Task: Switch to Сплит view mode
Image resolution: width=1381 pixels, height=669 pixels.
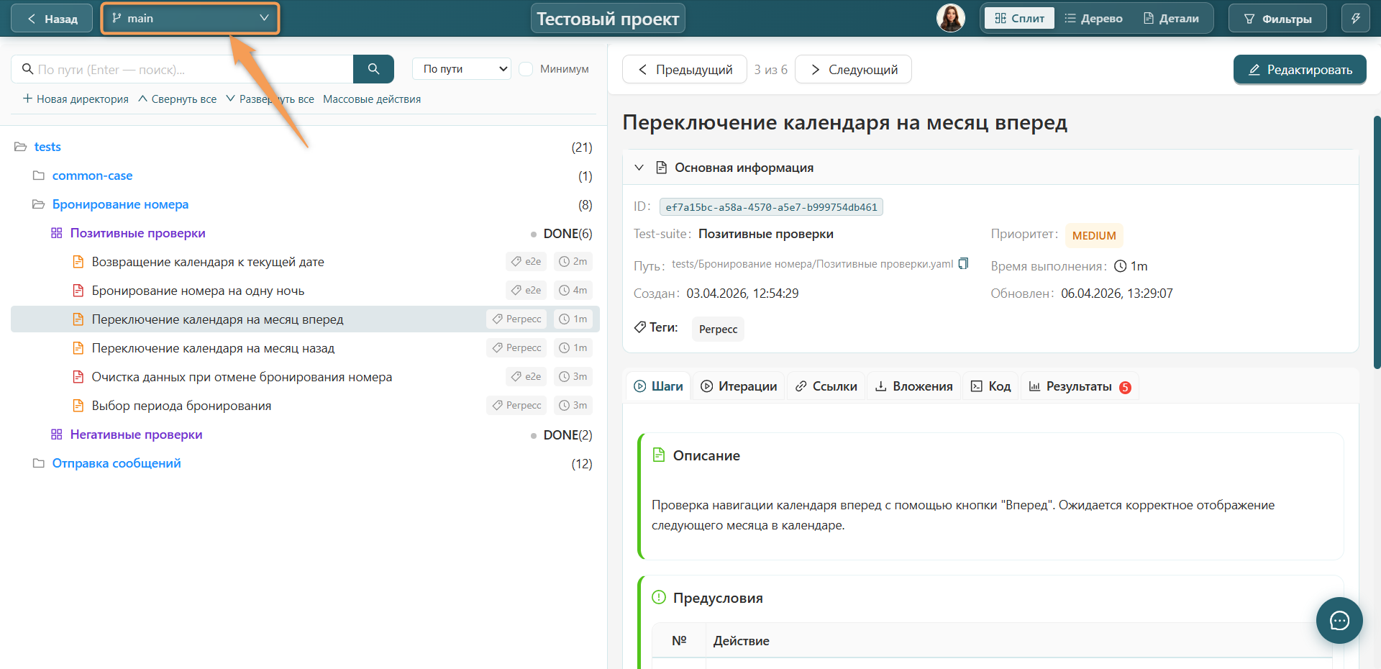Action: pyautogui.click(x=1019, y=18)
